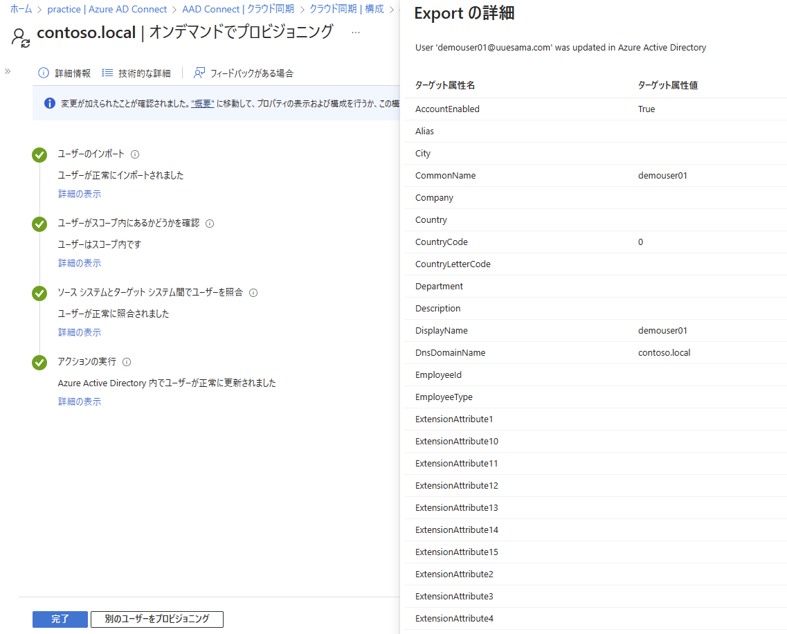Select the City attribute name
Viewport: 787px width, 634px height.
423,154
